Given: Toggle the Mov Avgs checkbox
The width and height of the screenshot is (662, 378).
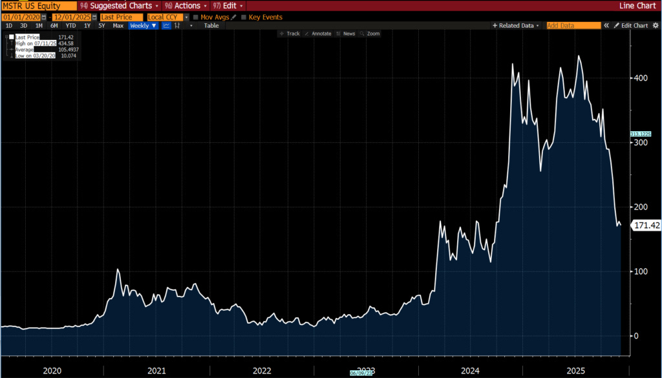Looking at the screenshot, I should pyautogui.click(x=195, y=17).
